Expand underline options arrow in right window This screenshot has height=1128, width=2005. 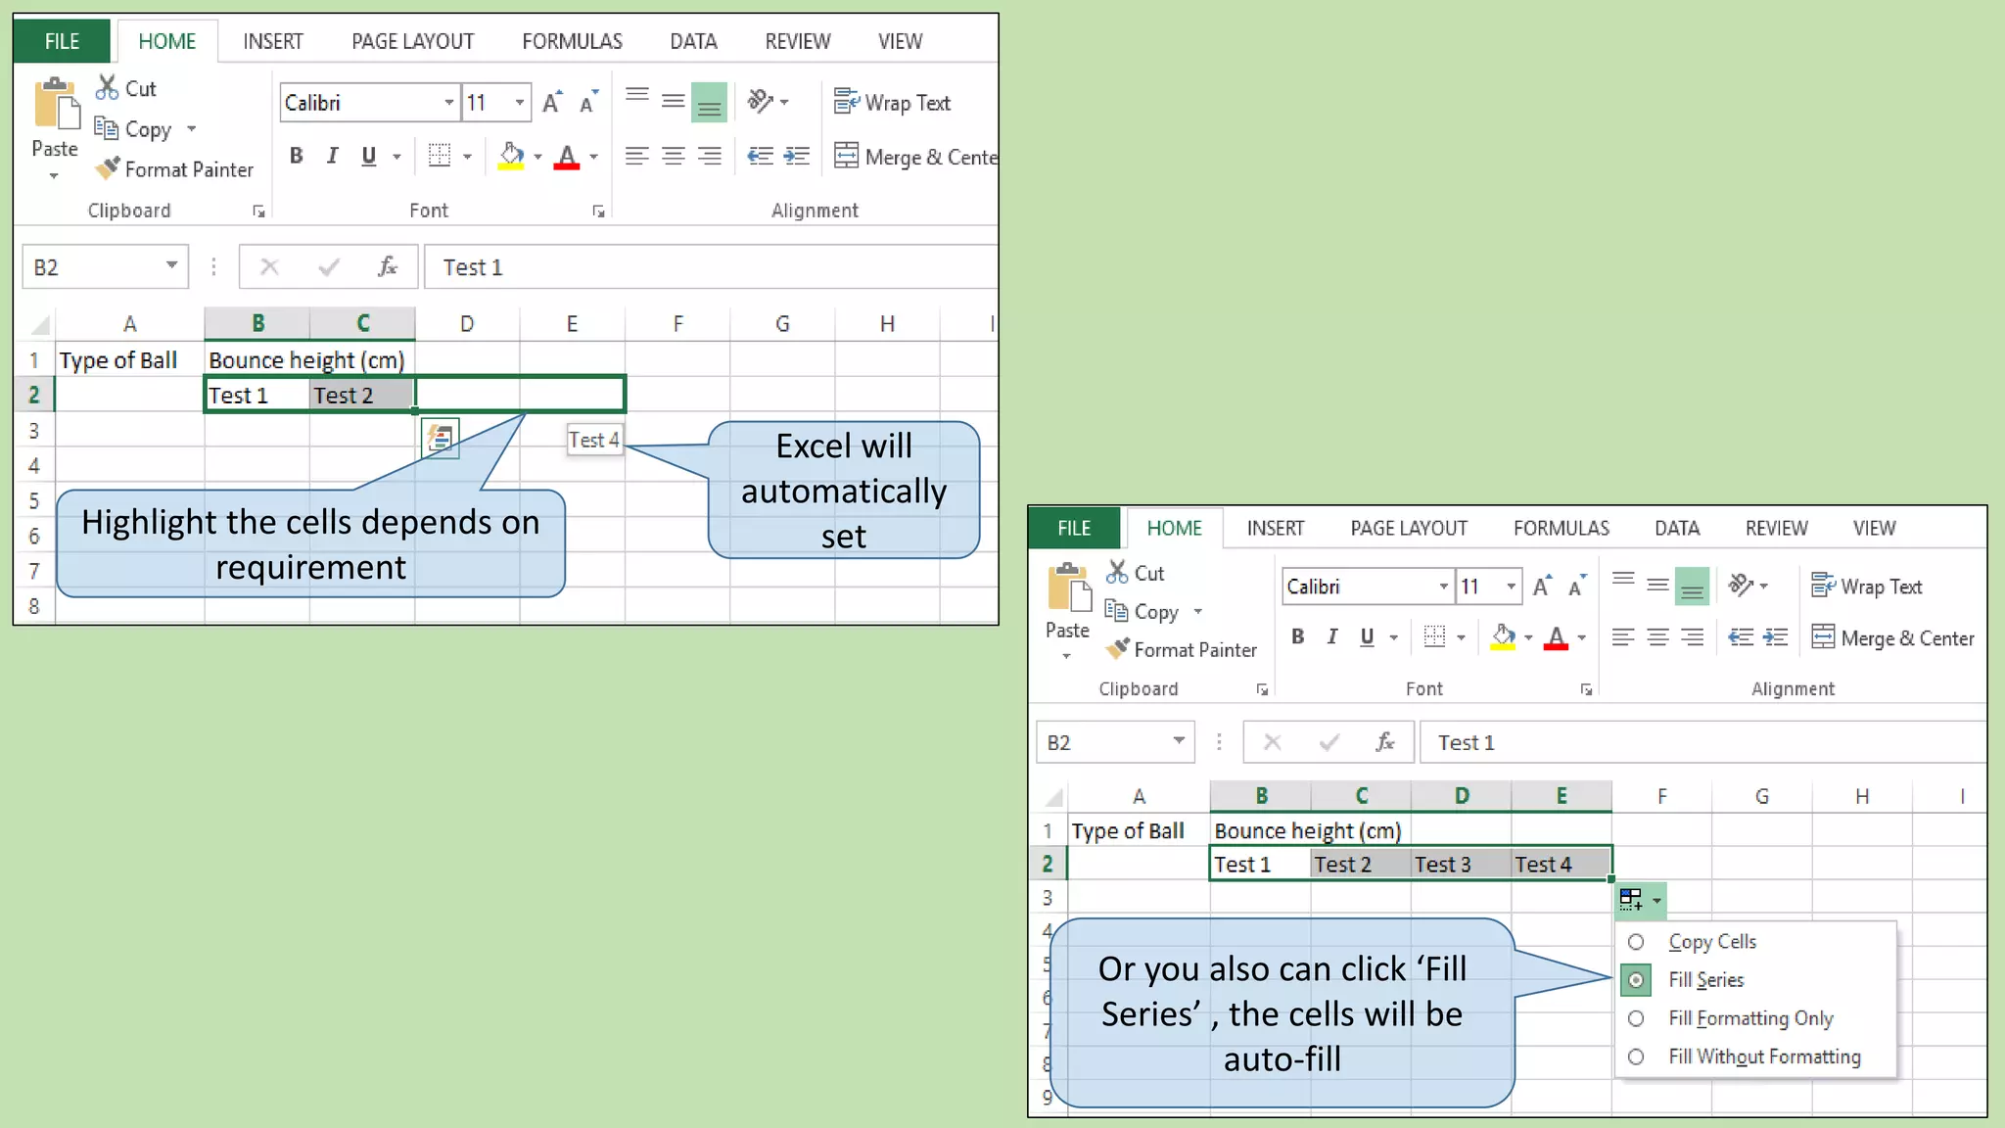[x=1393, y=637]
